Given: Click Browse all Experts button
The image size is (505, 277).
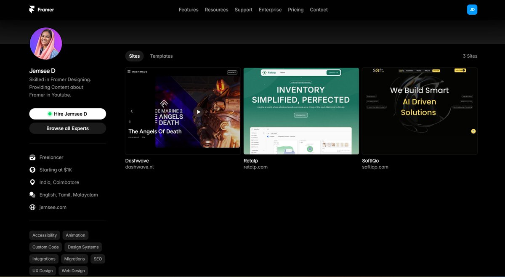Looking at the screenshot, I should [68, 128].
